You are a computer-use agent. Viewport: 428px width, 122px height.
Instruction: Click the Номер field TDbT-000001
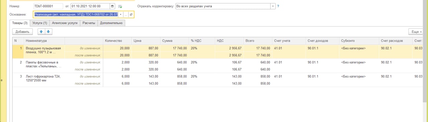click(48, 6)
